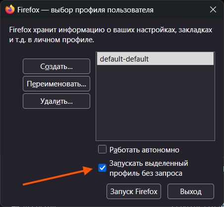Click the description line about настройках, закладках
Viewport: 224px width, 207px height.
pos(111,30)
